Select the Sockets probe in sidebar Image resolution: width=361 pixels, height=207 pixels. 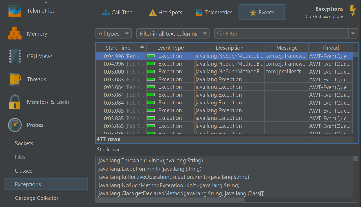pos(24,143)
